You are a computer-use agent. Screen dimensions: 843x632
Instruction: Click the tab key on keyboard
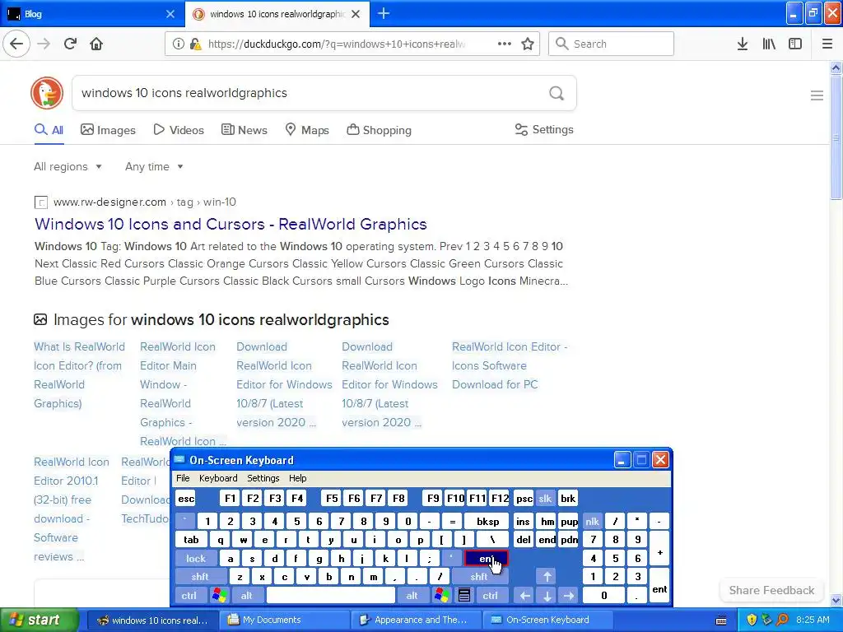[191, 540]
